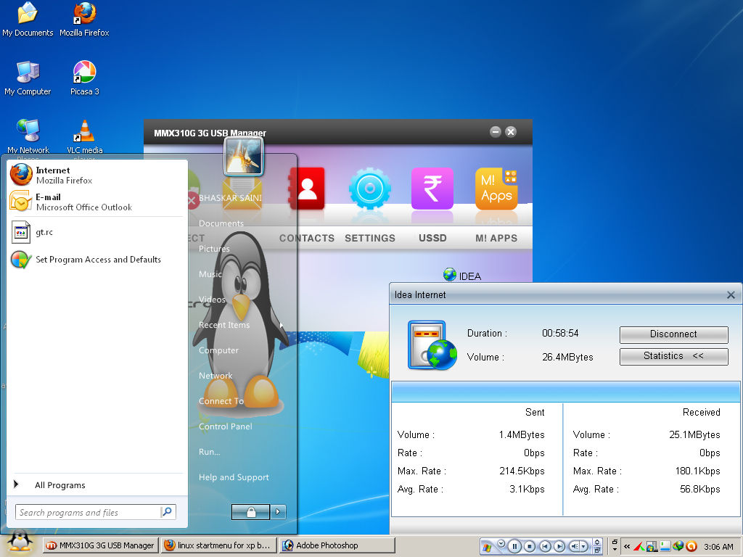Switch to the M! APPS tab
Screen dimensions: 743x557
tap(496, 238)
